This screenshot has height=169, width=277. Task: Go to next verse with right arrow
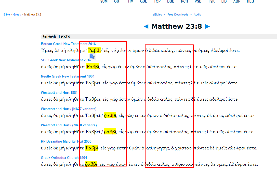[x=207, y=26]
